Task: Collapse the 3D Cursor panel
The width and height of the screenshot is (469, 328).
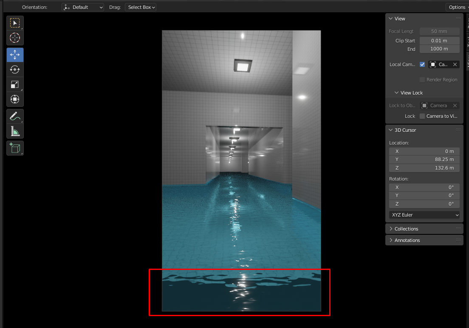Action: [391, 130]
